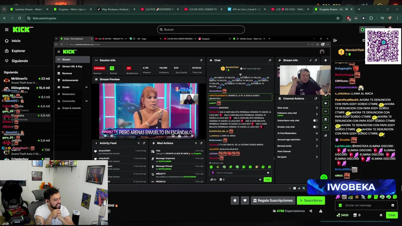The width and height of the screenshot is (402, 226).
Task: Click the Buscar search field
Action: pos(201,30)
